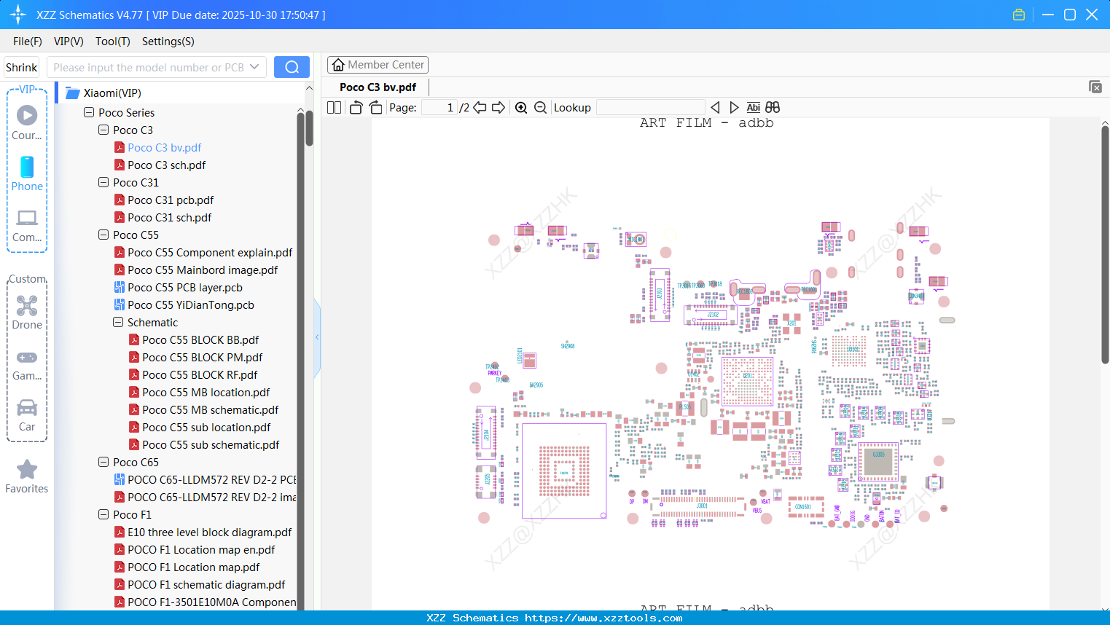This screenshot has height=625, width=1110.
Task: Open Poco C55 PCB layer.pcb
Action: [x=185, y=287]
